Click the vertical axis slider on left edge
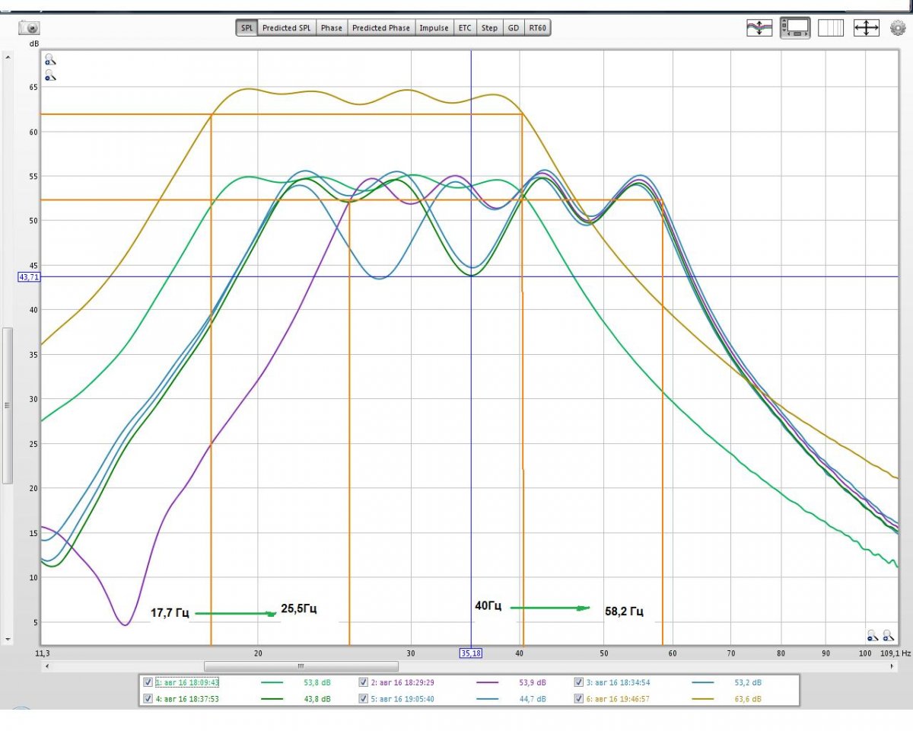The height and width of the screenshot is (731, 913). pos(8,405)
